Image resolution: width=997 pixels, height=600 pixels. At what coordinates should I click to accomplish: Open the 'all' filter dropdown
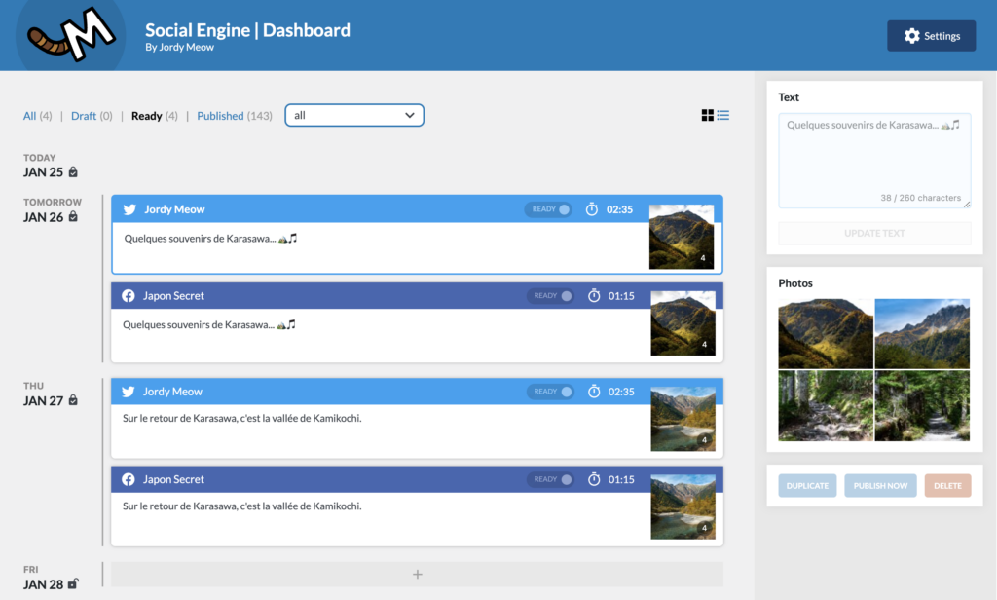click(x=353, y=114)
